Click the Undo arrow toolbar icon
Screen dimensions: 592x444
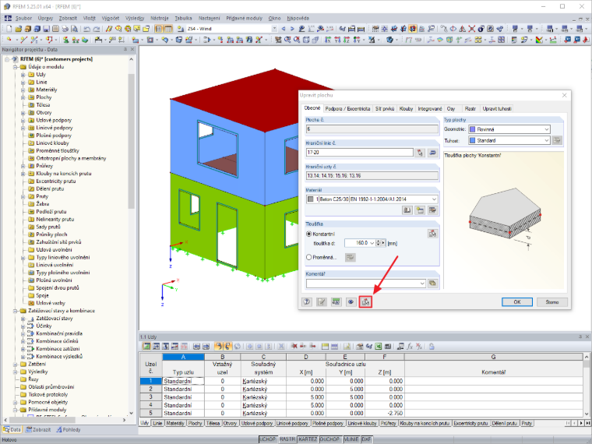(86, 29)
